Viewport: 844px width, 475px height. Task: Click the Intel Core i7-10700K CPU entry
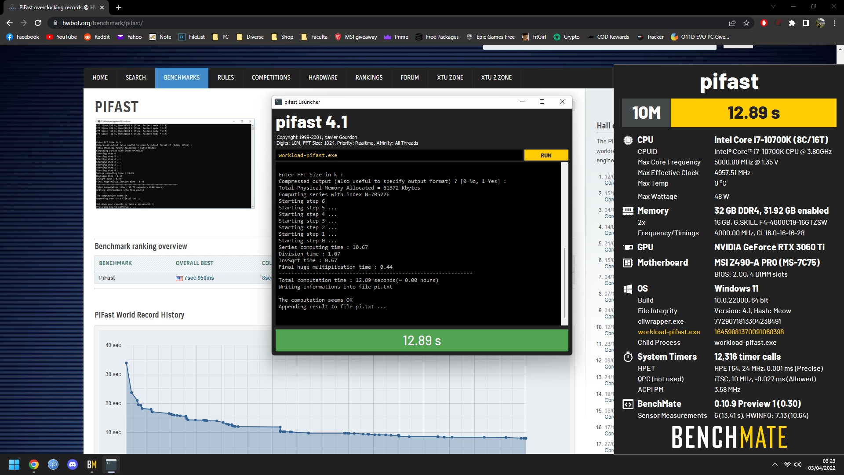pos(771,140)
